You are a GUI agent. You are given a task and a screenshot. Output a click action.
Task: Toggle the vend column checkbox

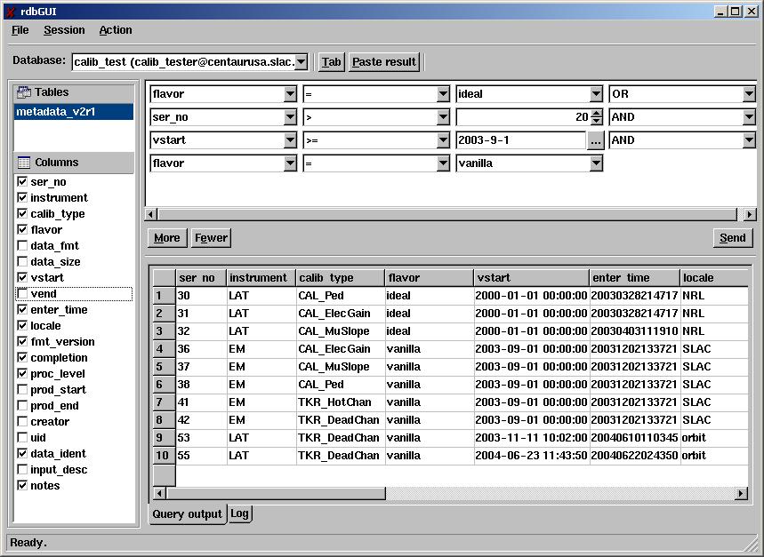click(22, 294)
